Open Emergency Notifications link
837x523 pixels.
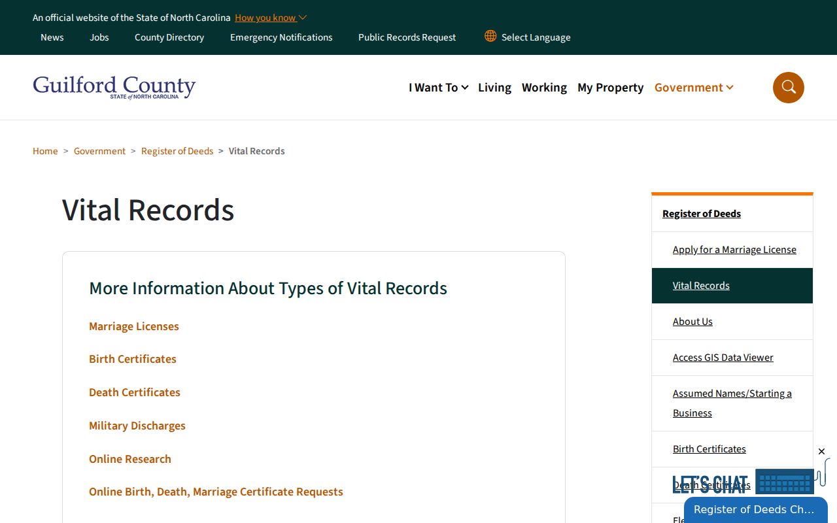pos(281,37)
